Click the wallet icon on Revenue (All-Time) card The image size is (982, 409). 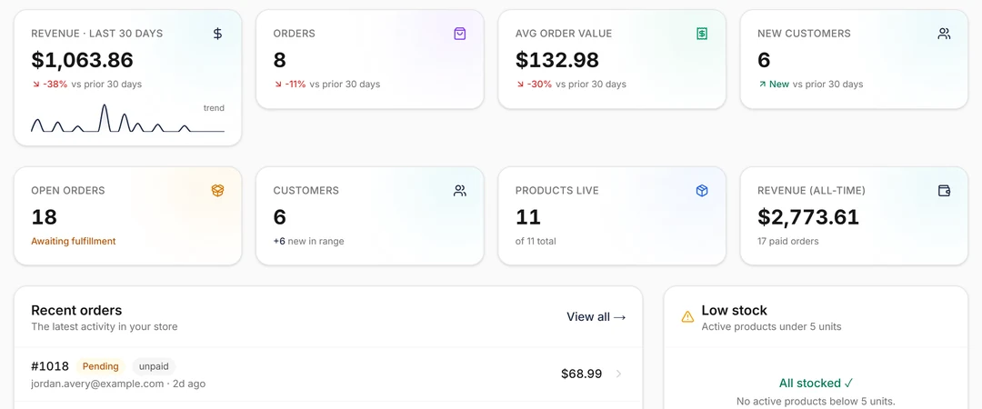944,190
